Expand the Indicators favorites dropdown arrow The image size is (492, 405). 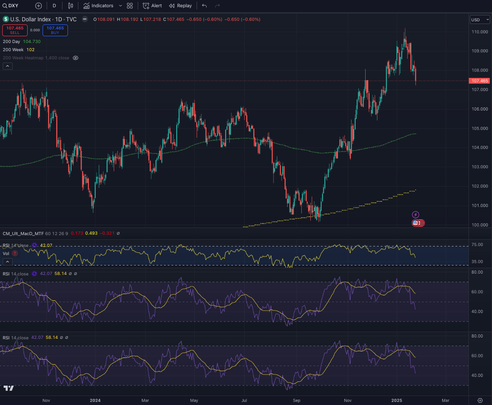coord(121,5)
